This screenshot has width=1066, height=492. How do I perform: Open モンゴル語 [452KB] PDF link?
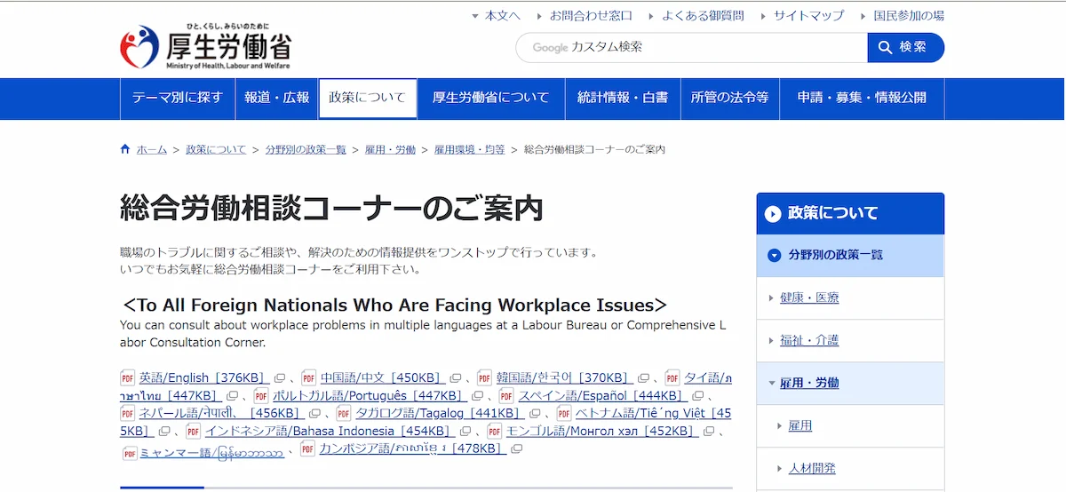coord(601,432)
